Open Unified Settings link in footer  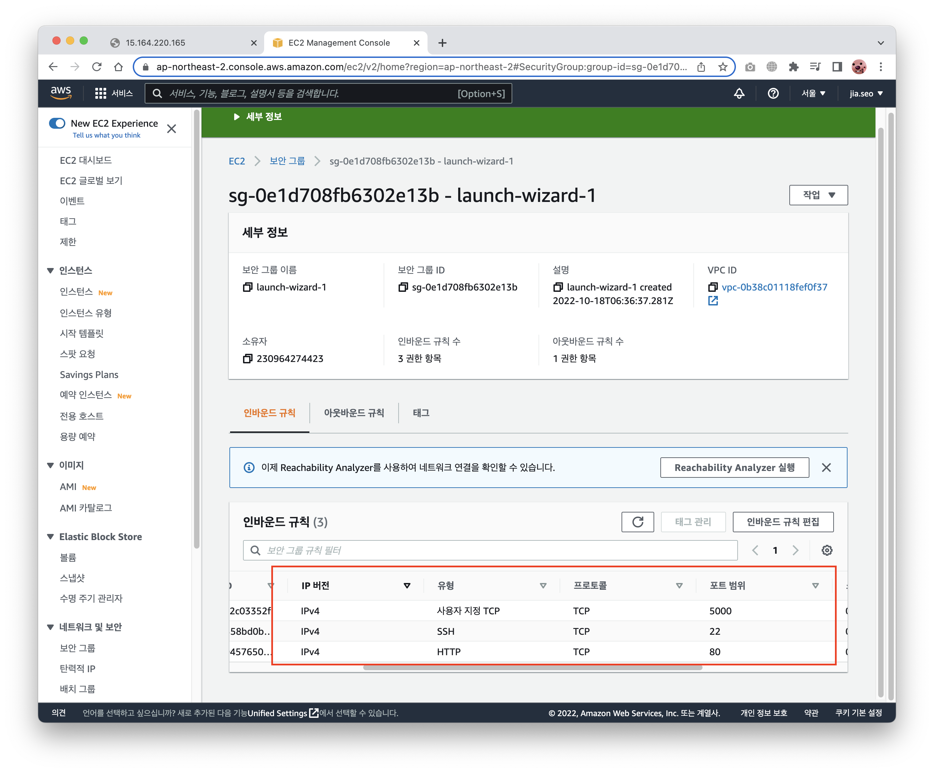283,713
